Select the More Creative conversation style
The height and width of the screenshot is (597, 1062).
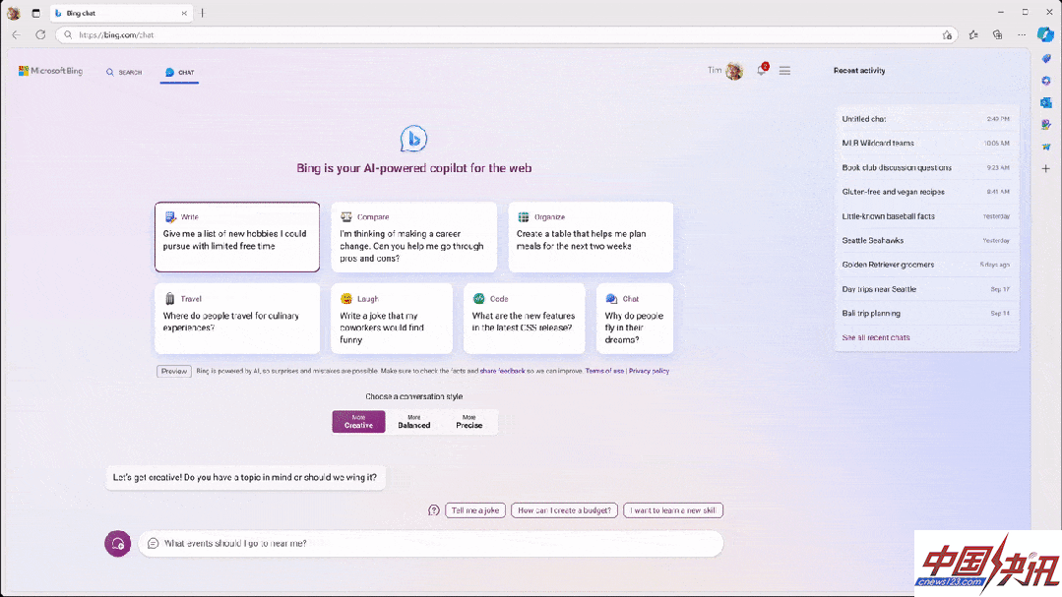point(358,422)
